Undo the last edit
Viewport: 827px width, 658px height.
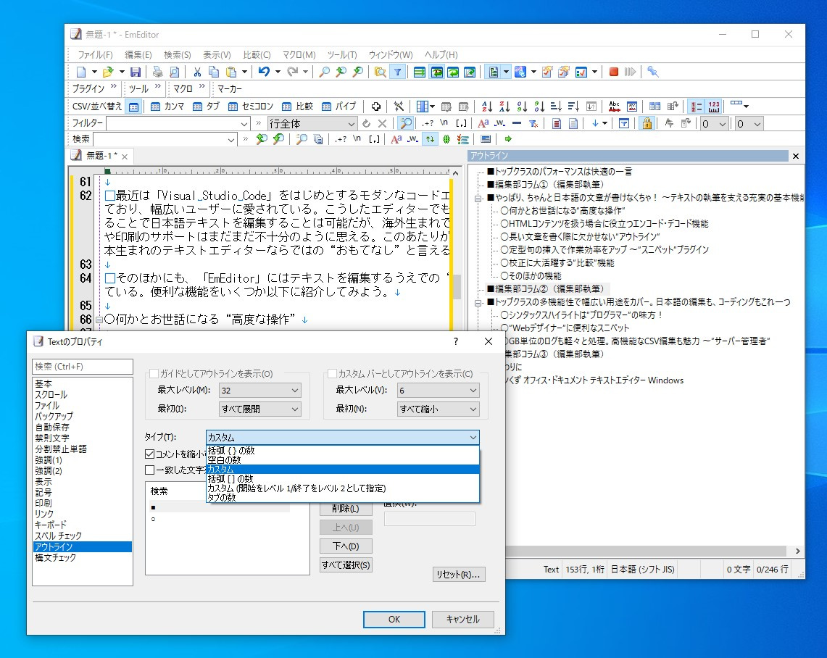click(263, 72)
